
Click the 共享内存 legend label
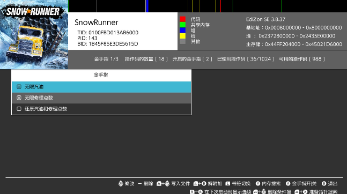coord(200,25)
